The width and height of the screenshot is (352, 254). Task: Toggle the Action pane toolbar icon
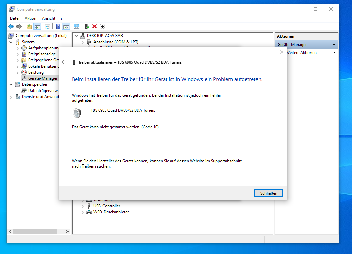tap(66, 26)
